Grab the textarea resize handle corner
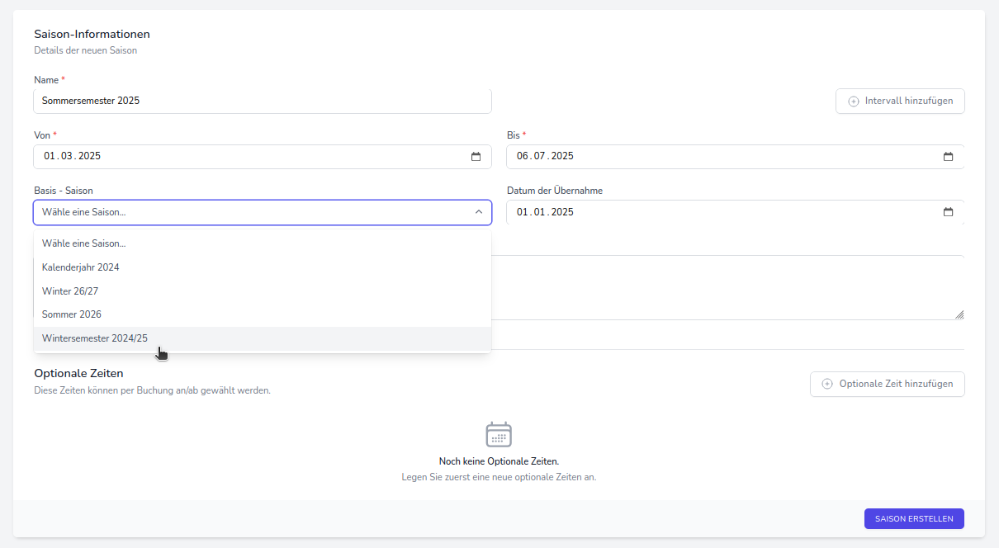The width and height of the screenshot is (999, 548). (959, 314)
